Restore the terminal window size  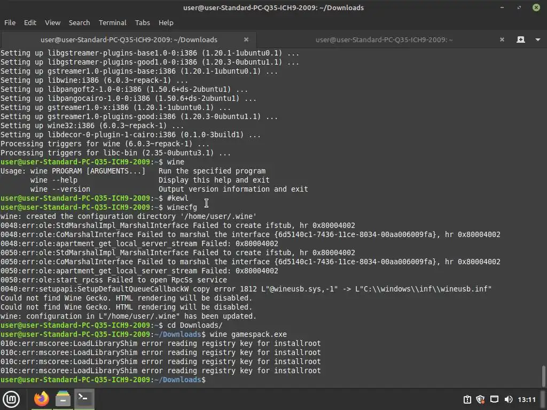(519, 7)
